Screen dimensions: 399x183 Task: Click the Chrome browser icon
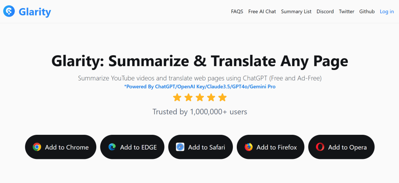coord(37,147)
